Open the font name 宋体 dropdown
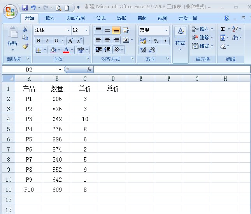 [x=68, y=30]
